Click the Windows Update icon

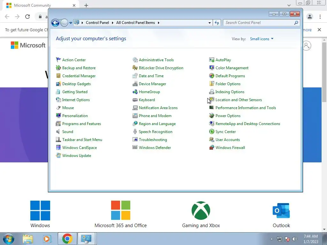point(58,156)
